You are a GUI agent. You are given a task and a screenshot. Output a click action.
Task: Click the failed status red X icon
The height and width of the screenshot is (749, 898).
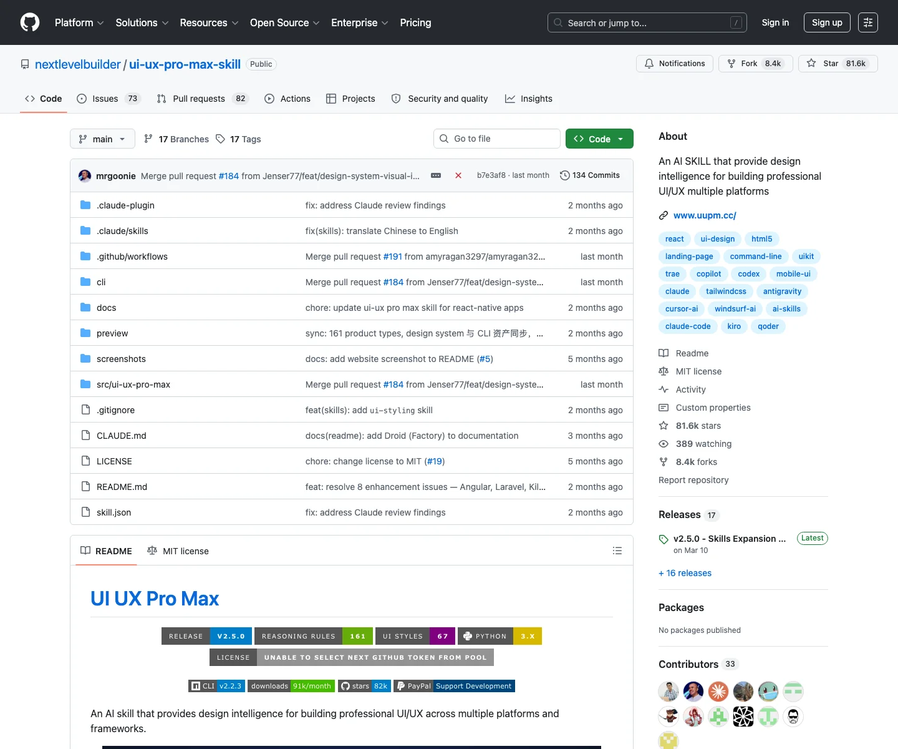pos(458,175)
